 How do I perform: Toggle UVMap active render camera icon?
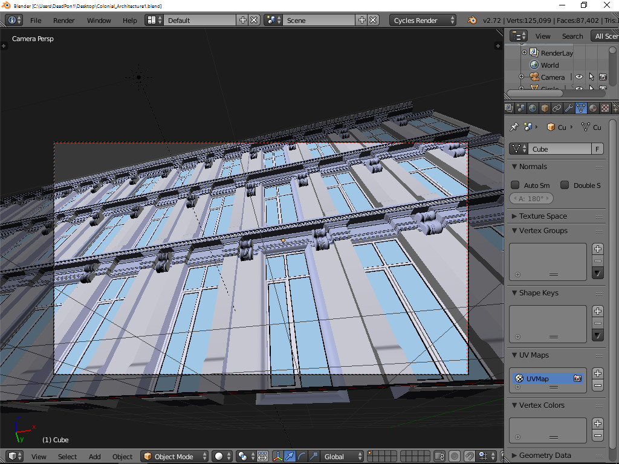[x=577, y=378]
